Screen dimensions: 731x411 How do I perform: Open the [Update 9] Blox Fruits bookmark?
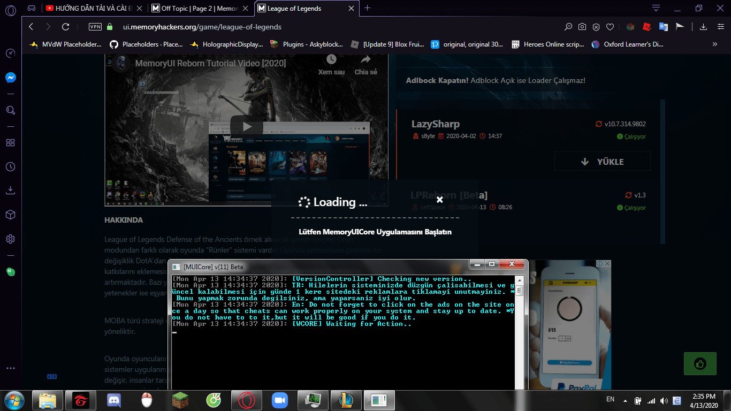[x=387, y=44]
